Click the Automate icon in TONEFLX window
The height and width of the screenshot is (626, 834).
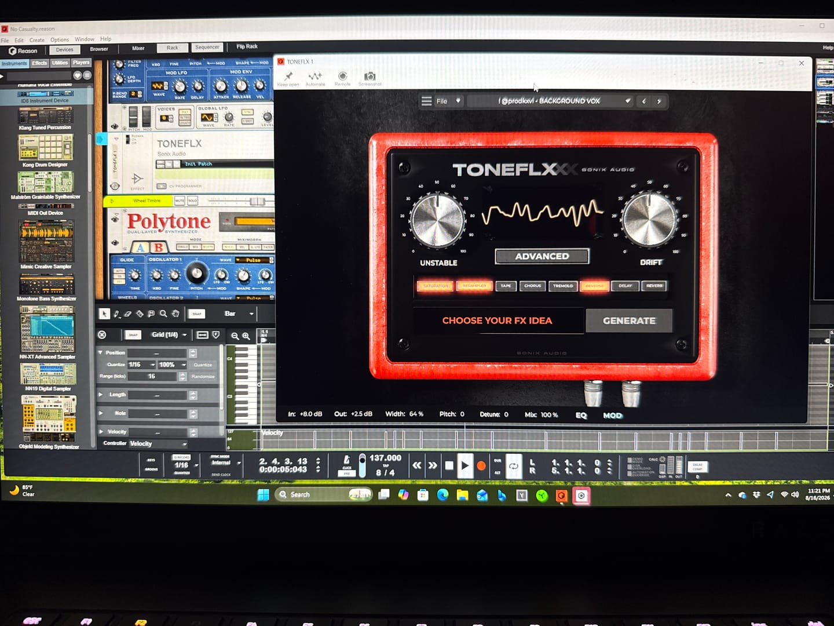coord(315,76)
